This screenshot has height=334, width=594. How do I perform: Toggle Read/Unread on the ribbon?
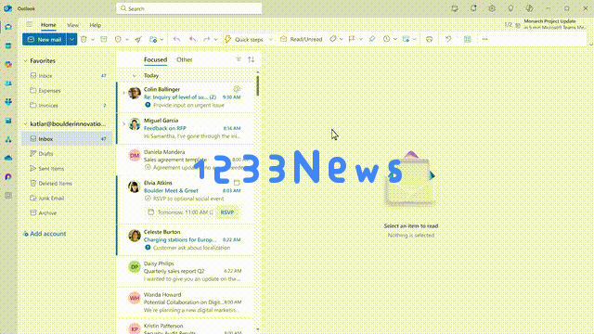pyautogui.click(x=301, y=39)
